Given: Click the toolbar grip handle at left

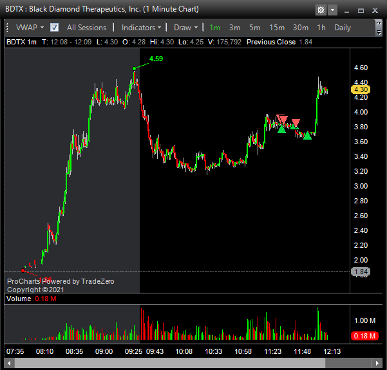Looking at the screenshot, I should (7, 28).
